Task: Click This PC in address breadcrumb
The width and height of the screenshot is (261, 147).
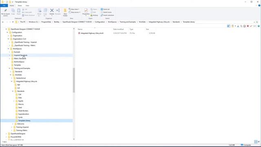Action: (23, 22)
